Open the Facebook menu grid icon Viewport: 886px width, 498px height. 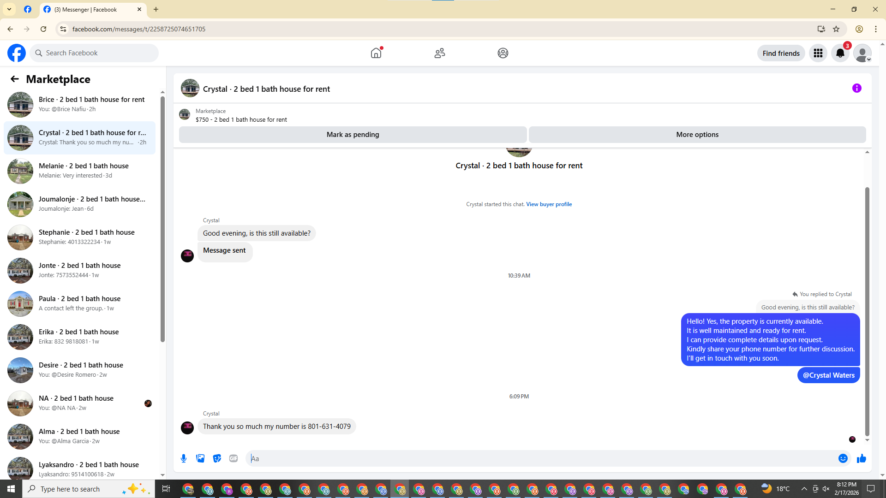coord(818,53)
